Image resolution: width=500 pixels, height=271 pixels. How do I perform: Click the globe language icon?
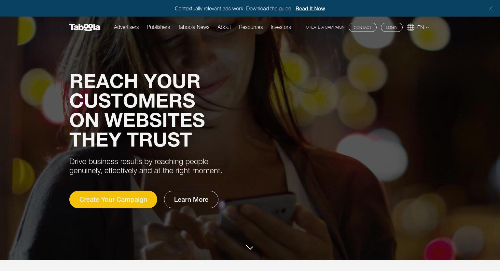pos(410,27)
